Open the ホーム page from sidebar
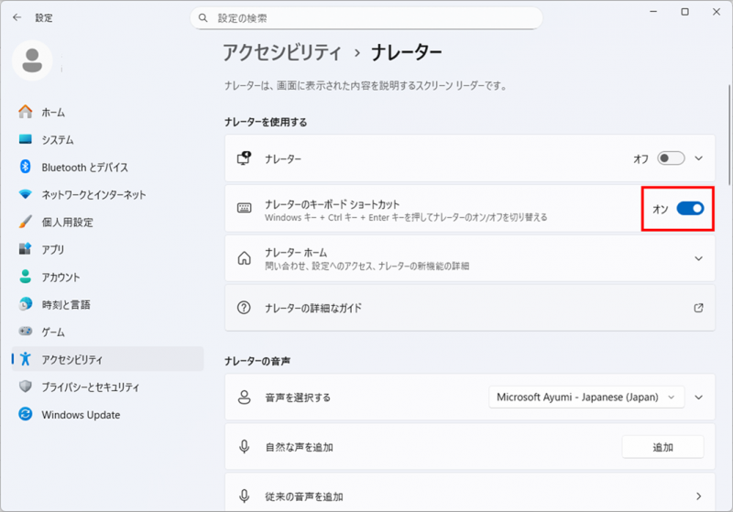 coord(53,112)
